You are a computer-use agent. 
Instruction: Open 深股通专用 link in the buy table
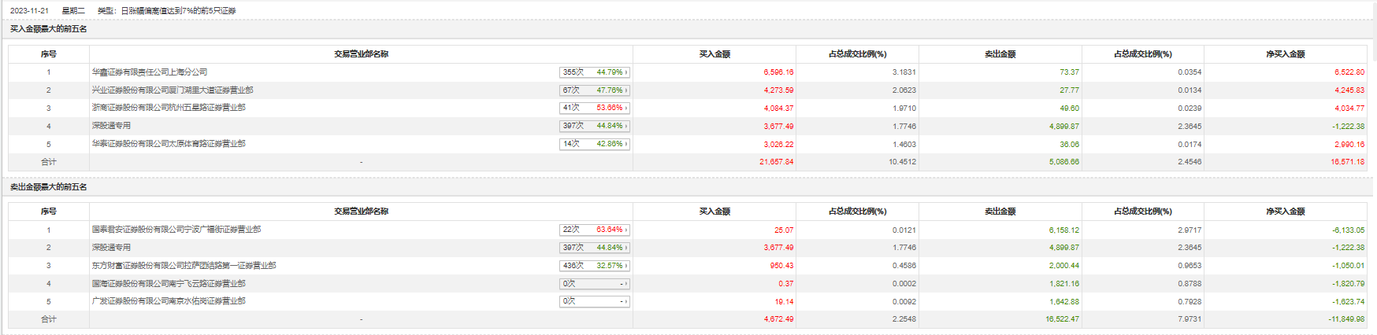[x=111, y=126]
